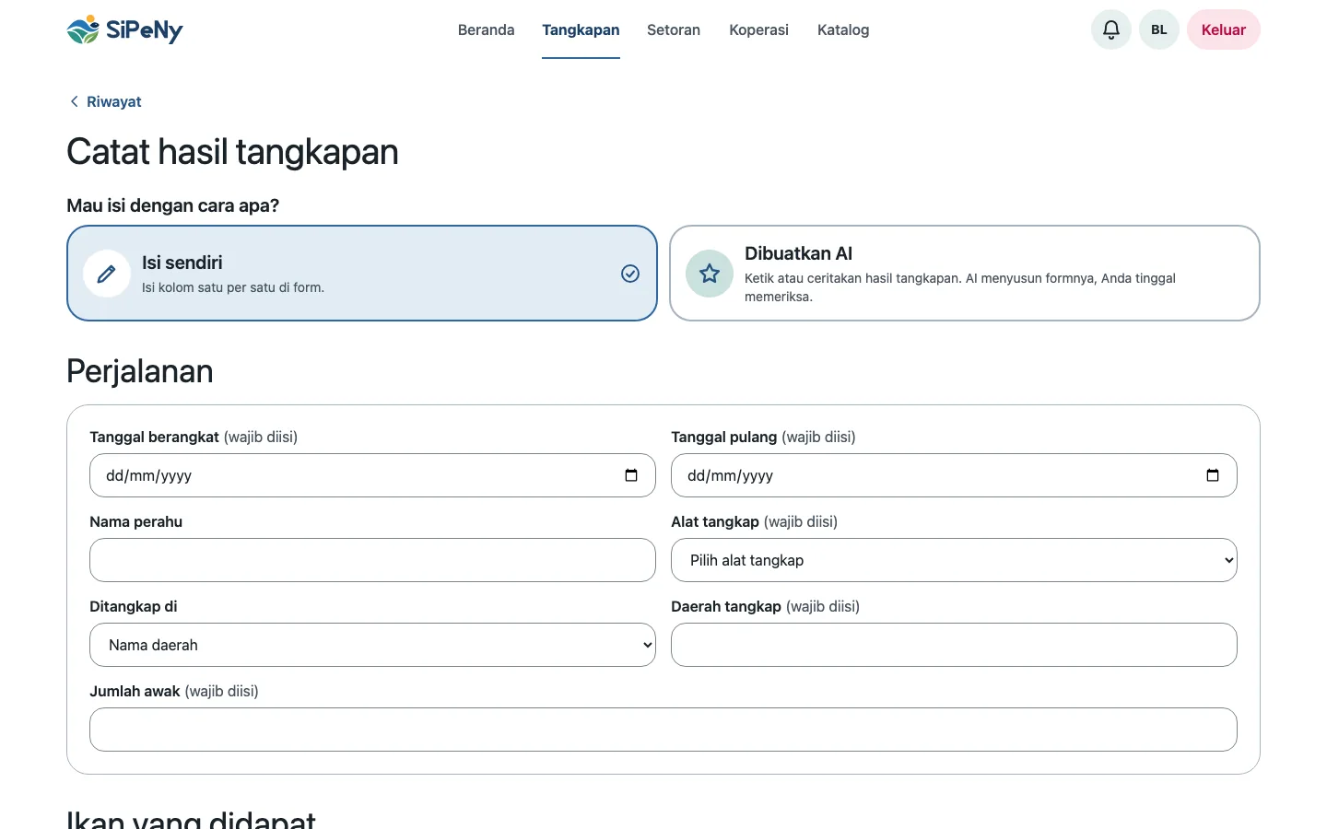Viewport: 1327px width, 829px height.
Task: Go to the Koperasi section
Action: (758, 29)
